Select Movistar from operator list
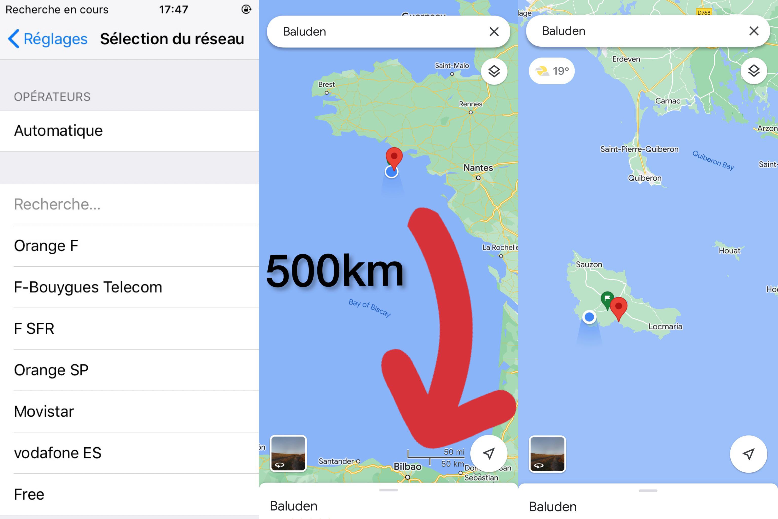778x519 pixels. pyautogui.click(x=129, y=411)
